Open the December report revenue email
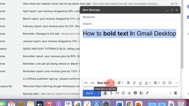 coord(40,56)
